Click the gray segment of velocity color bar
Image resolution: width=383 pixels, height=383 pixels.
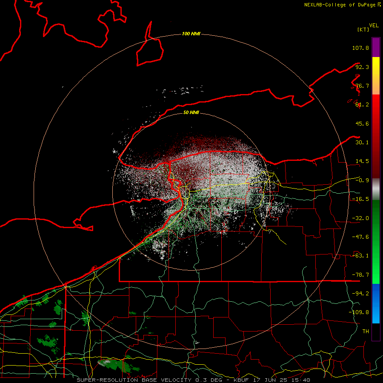tap(376, 189)
